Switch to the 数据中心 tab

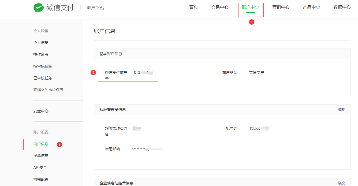(x=342, y=7)
